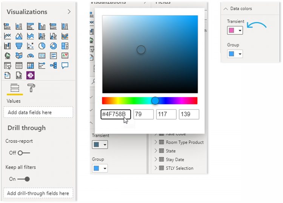Screen dimensions: 283x203
Task: Choose the clustered column chart visual
Action: (x=42, y=26)
